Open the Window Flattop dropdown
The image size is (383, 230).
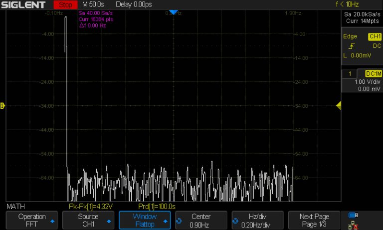click(x=145, y=221)
